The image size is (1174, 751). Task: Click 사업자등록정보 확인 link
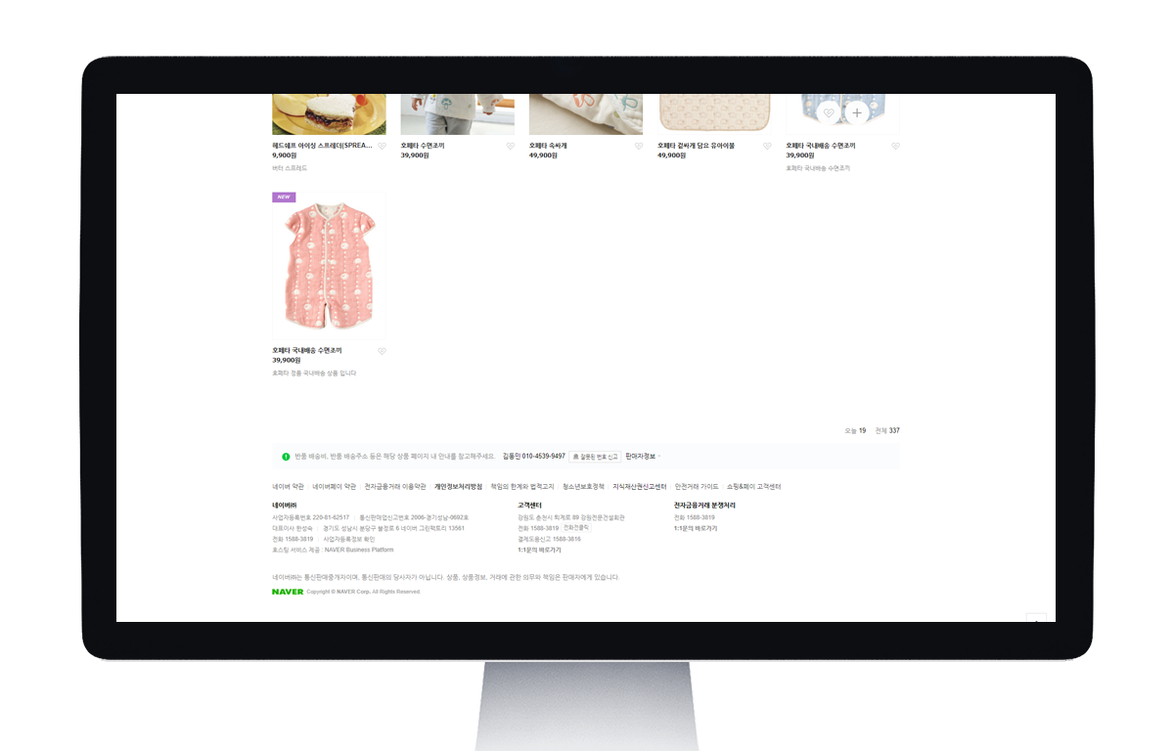pos(349,539)
